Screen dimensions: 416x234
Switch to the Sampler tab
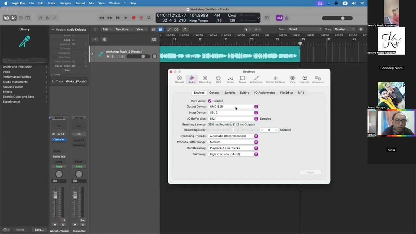(230, 93)
